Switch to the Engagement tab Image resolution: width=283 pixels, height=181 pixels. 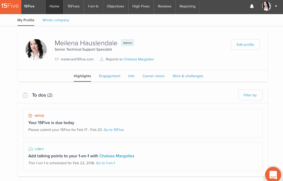coord(110,76)
